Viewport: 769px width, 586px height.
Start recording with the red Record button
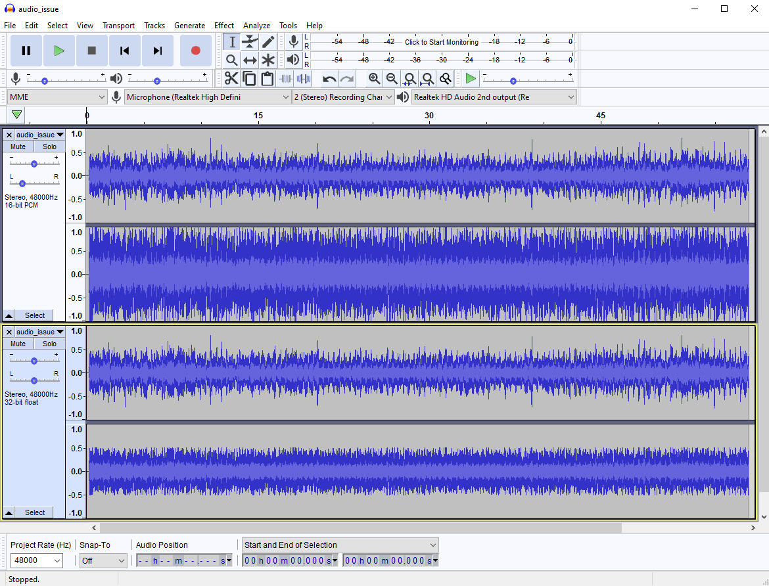click(196, 51)
